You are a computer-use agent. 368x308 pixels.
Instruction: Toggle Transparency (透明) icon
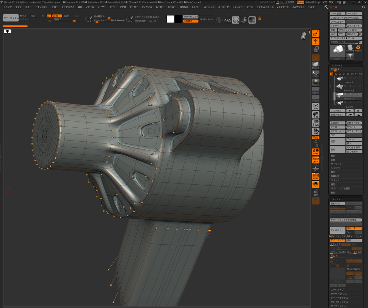316,192
